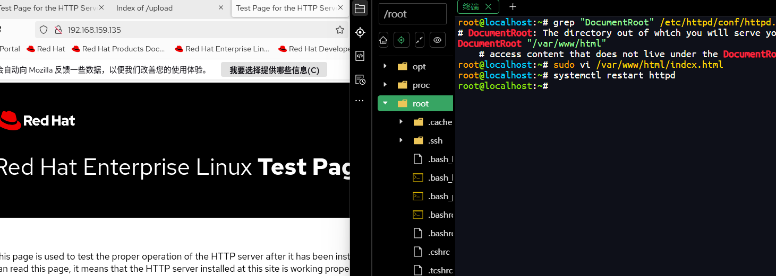The image size is (776, 276).
Task: Expand the proc folder arrow
Action: 385,85
